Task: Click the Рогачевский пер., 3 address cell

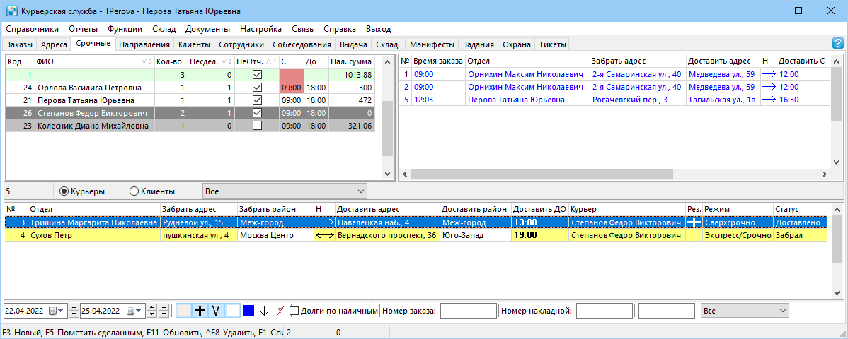Action: point(638,100)
